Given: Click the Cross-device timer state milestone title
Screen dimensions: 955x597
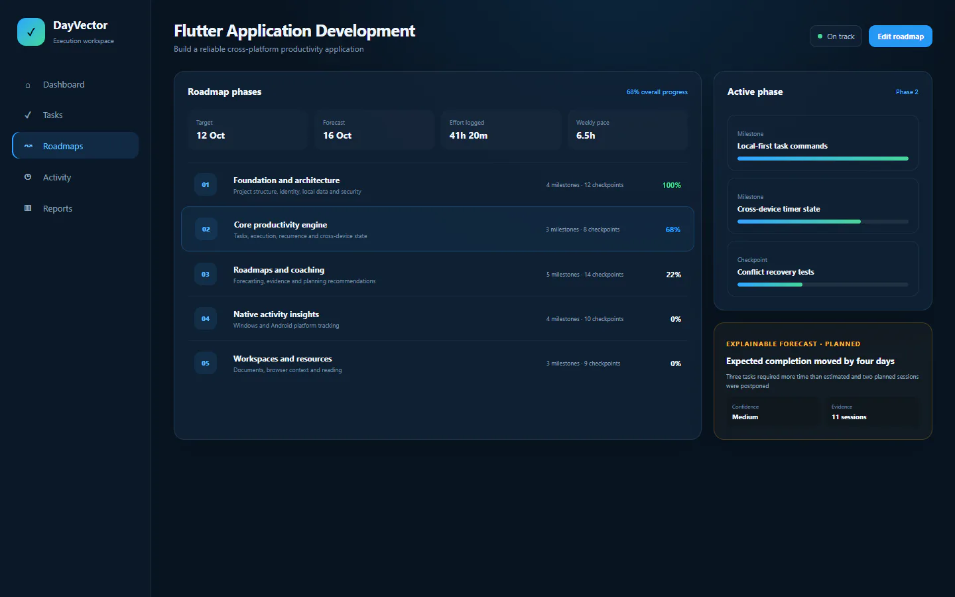Looking at the screenshot, I should pos(779,209).
